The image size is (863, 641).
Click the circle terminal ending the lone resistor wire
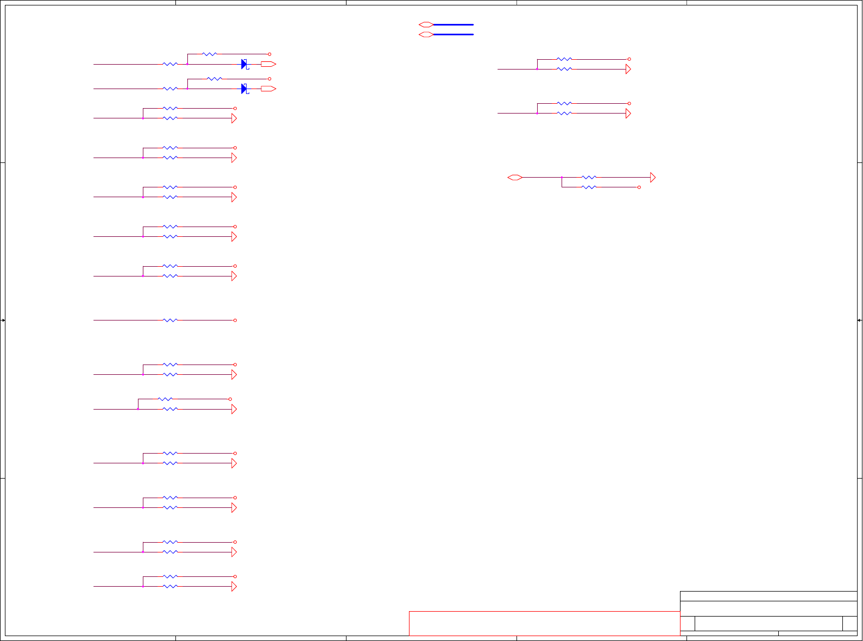[235, 320]
